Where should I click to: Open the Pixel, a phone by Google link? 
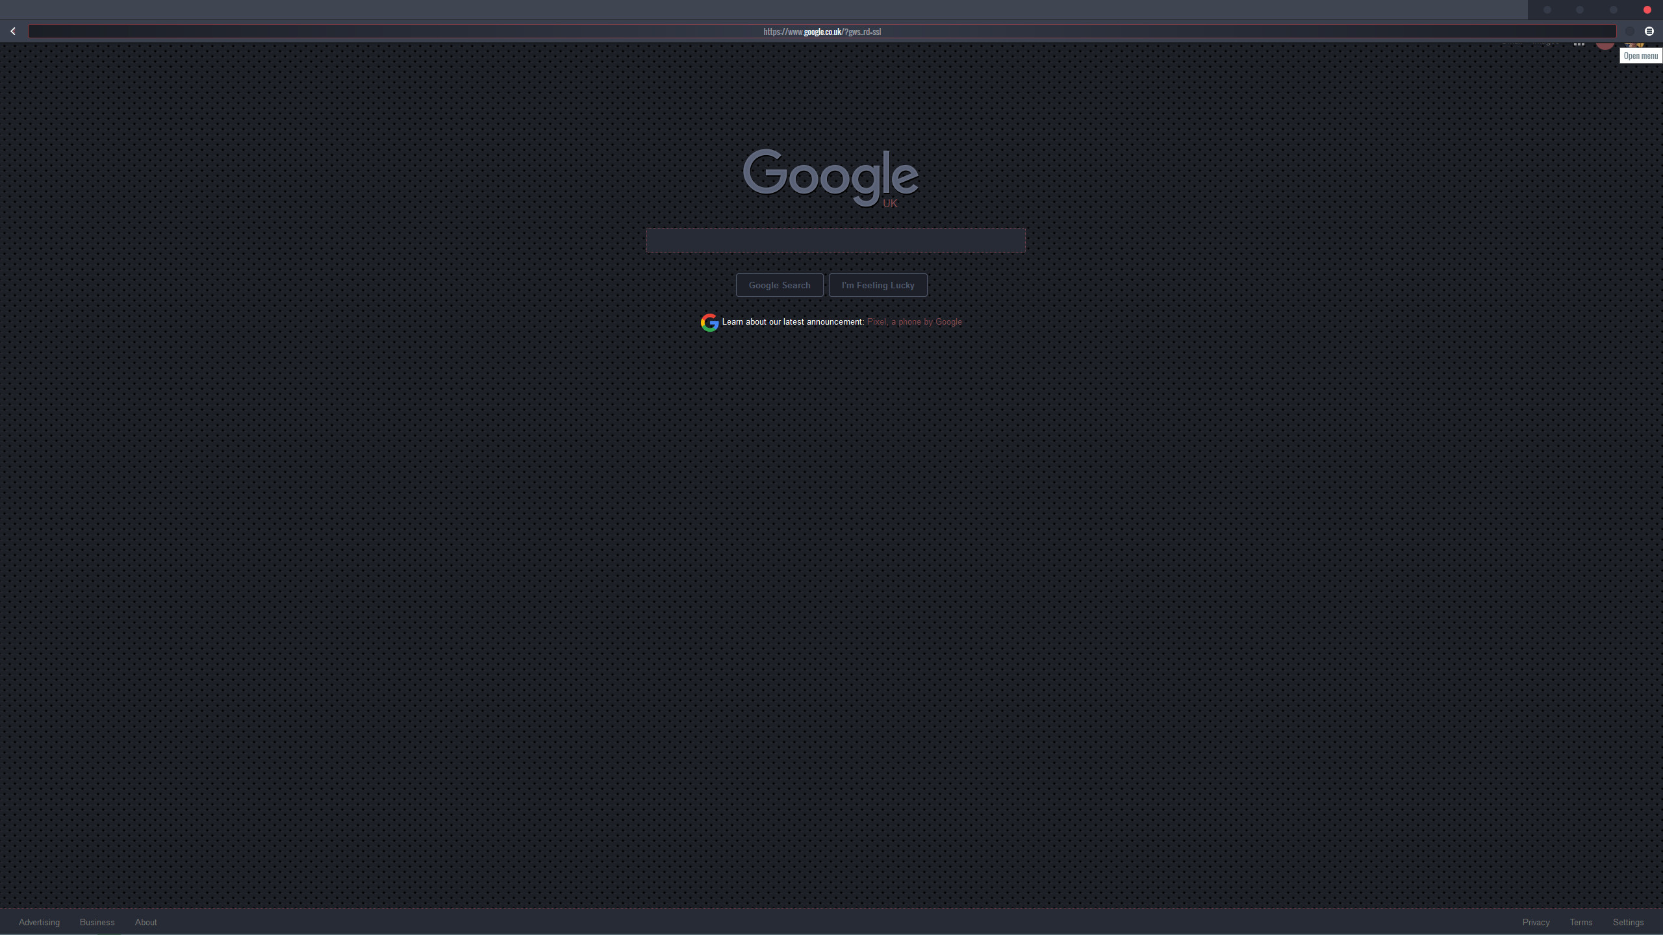coord(914,322)
